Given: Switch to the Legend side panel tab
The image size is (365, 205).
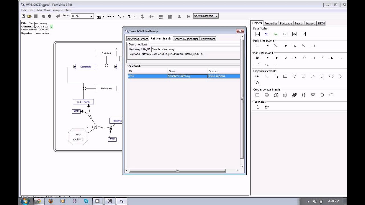Looking at the screenshot, I should [310, 24].
